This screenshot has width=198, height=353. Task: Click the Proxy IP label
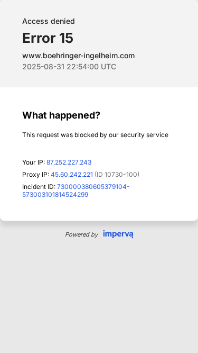coord(36,175)
